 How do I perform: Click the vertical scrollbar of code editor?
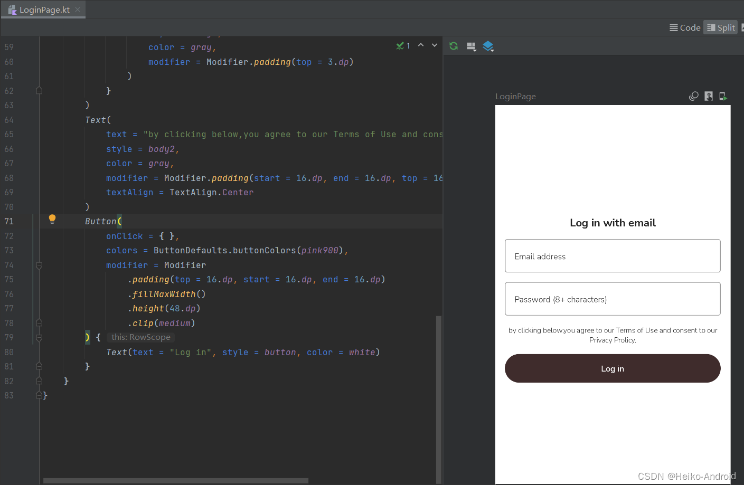coord(439,400)
